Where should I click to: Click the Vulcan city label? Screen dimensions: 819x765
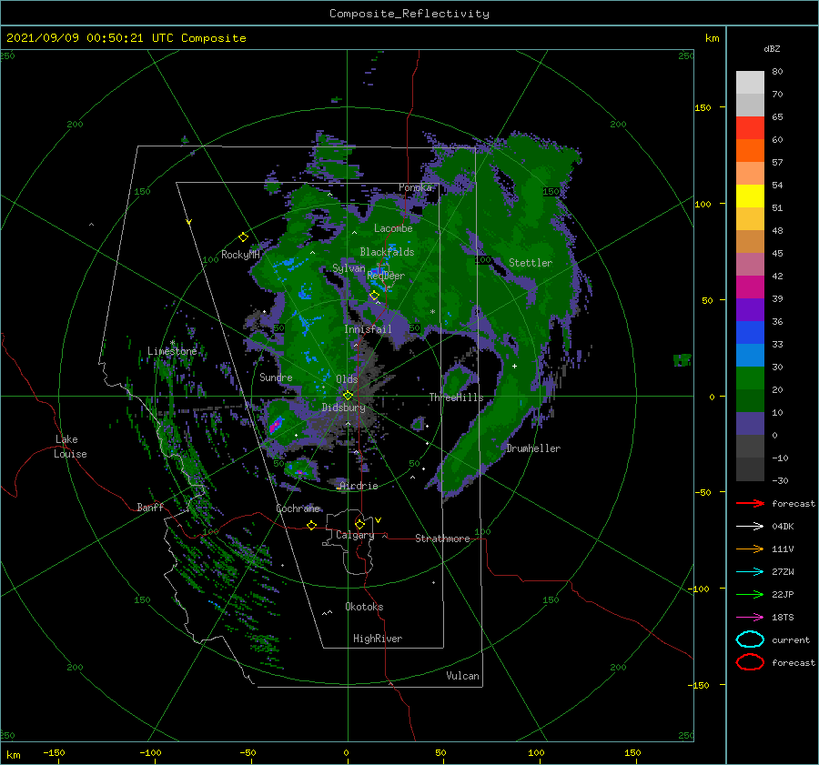[x=462, y=676]
